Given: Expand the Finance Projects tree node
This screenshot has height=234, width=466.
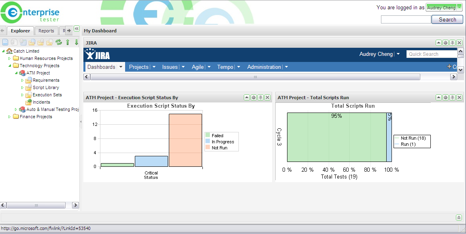Looking at the screenshot, I should click(10, 117).
